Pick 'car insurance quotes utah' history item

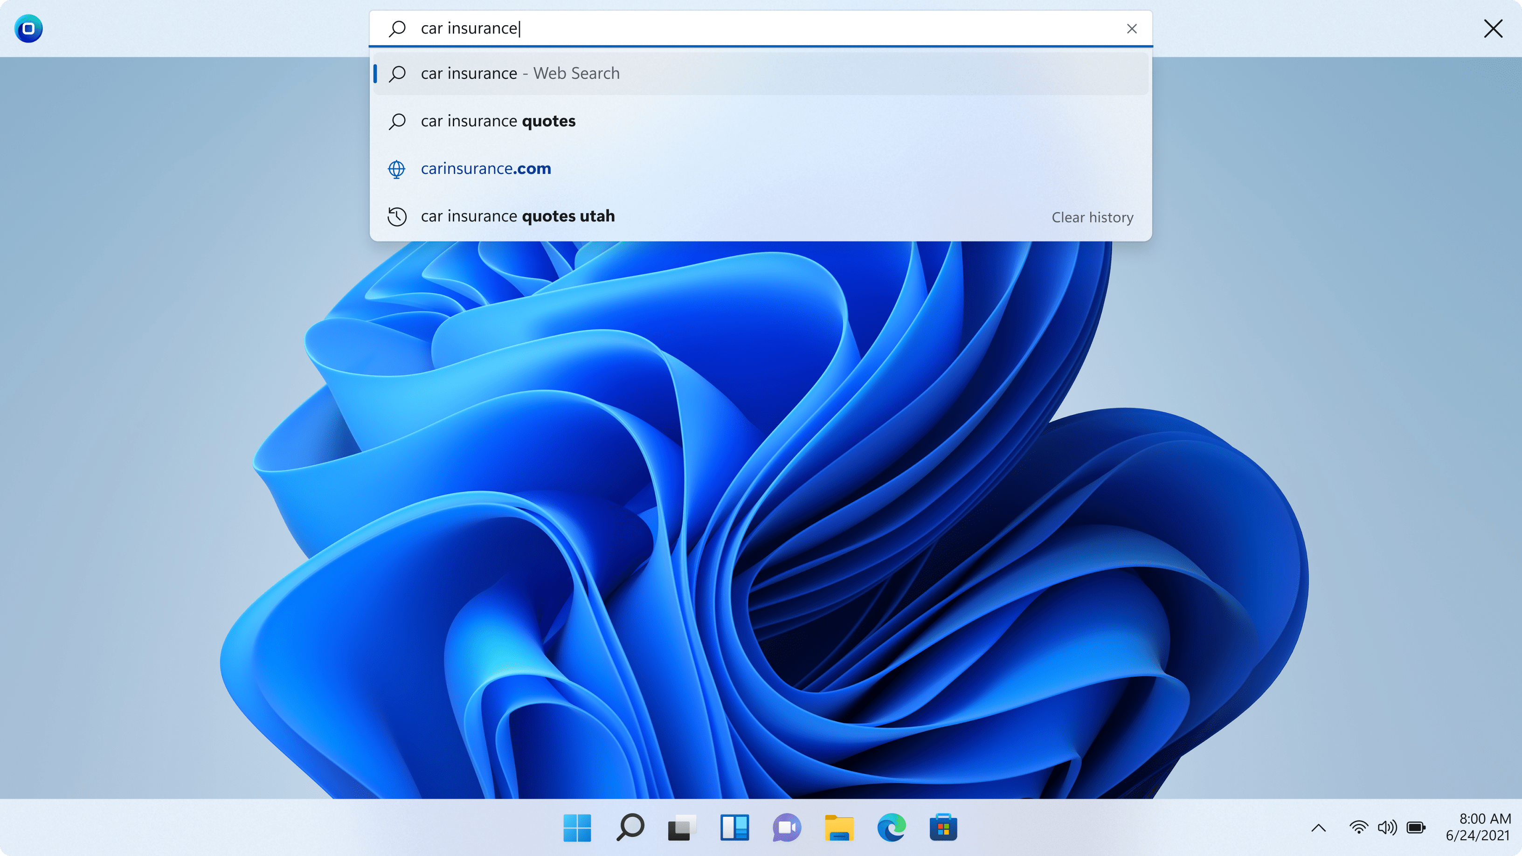[x=518, y=216]
